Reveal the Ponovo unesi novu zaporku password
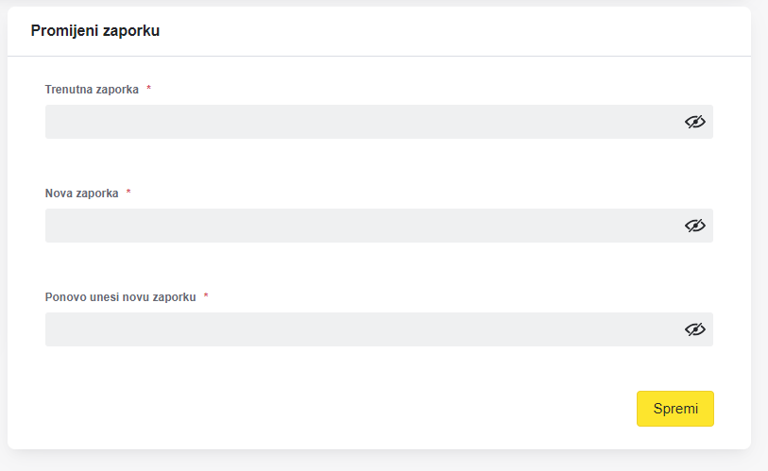768x471 pixels. [695, 329]
